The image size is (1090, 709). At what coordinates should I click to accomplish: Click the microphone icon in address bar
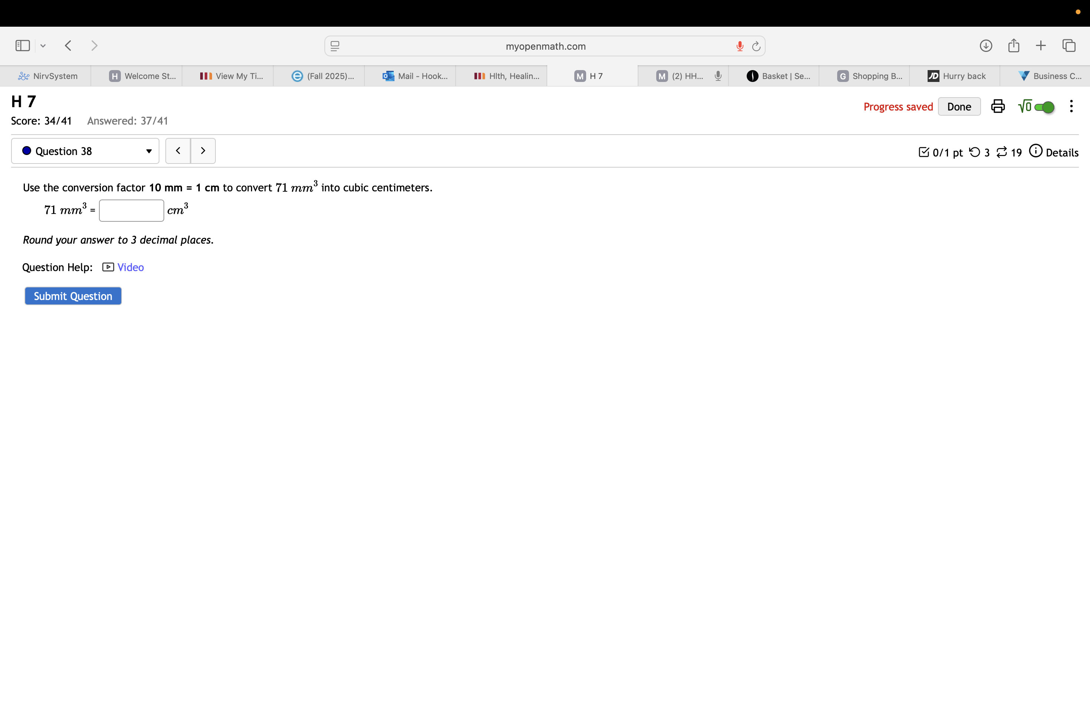(x=740, y=46)
